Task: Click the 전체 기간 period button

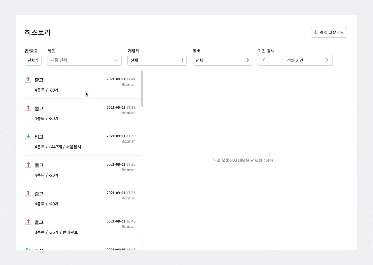Action: pyautogui.click(x=295, y=60)
